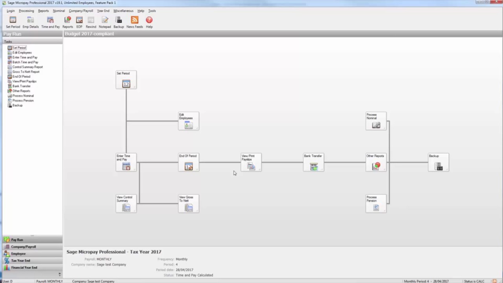503x283 pixels.
Task: Switch to the Tax Year End pane
Action: coord(32,261)
